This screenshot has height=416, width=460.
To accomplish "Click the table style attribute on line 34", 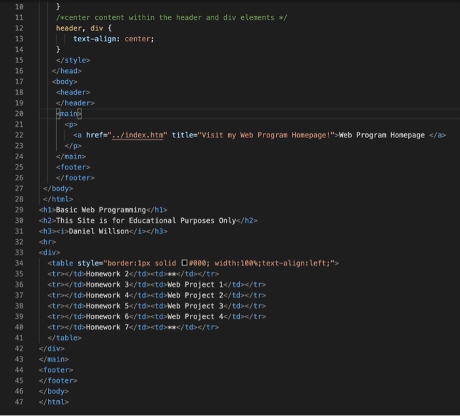I will coord(206,263).
